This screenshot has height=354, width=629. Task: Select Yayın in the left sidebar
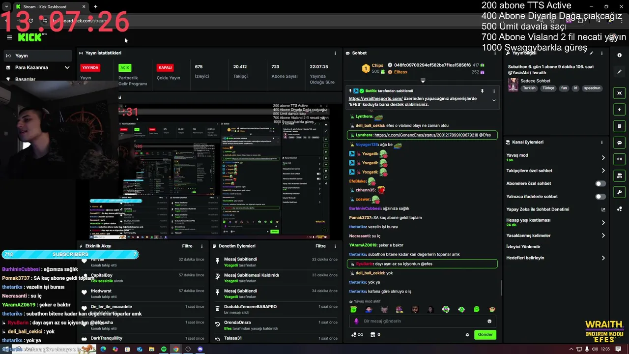point(37,56)
